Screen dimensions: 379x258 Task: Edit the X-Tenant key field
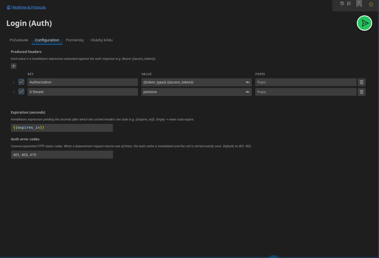[x=83, y=92]
